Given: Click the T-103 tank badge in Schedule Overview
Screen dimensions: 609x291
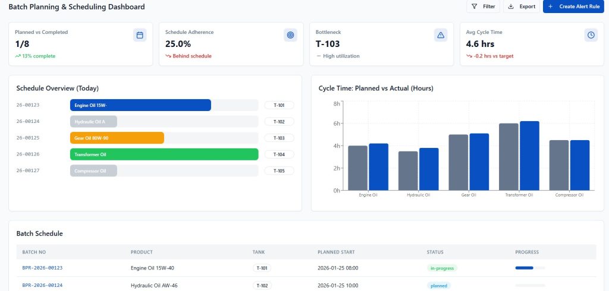Looking at the screenshot, I should [279, 138].
